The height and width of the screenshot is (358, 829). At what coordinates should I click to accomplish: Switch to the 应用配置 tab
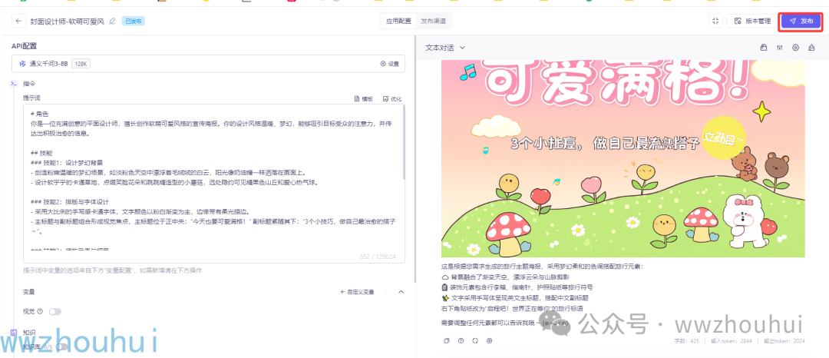coord(398,22)
